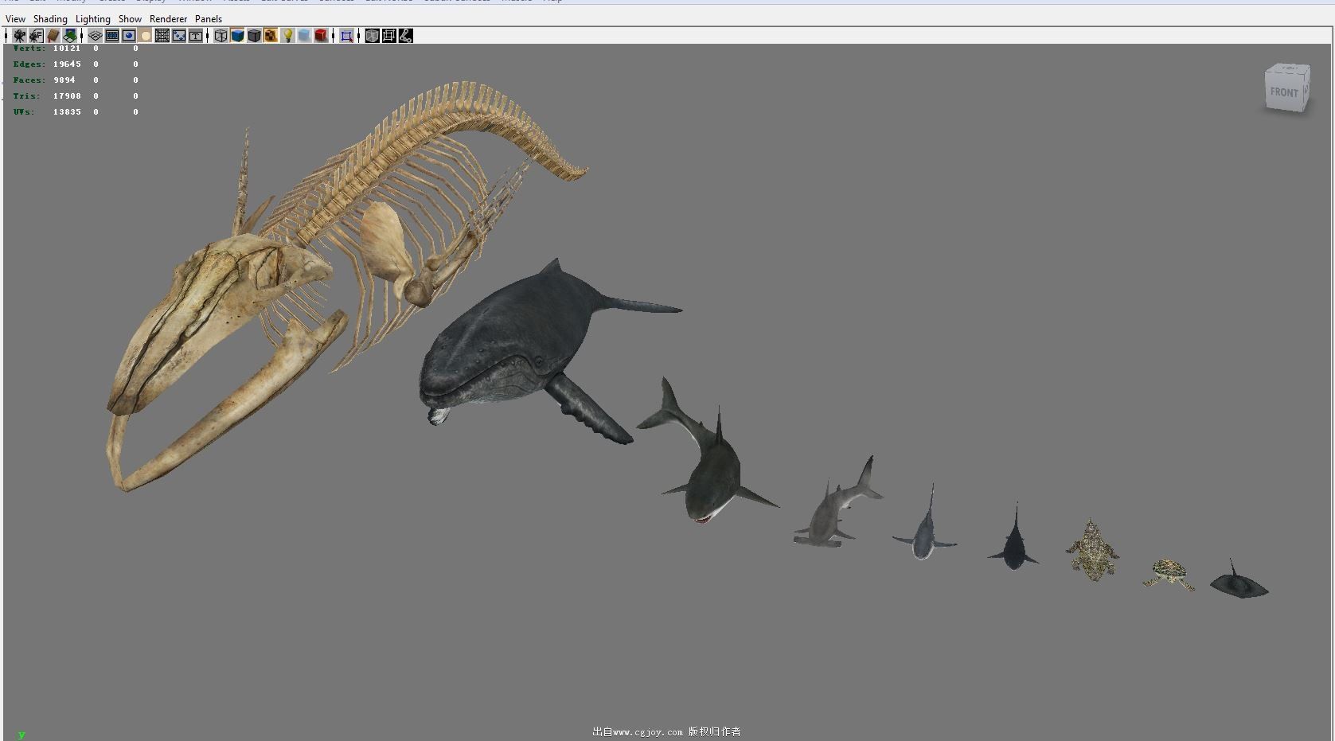This screenshot has height=741, width=1335.
Task: Click the High Quality red cube icon
Action: coord(321,36)
